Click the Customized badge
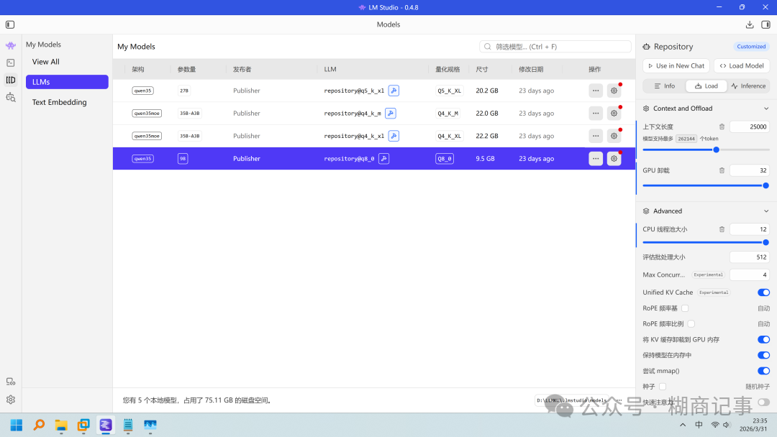 point(751,47)
